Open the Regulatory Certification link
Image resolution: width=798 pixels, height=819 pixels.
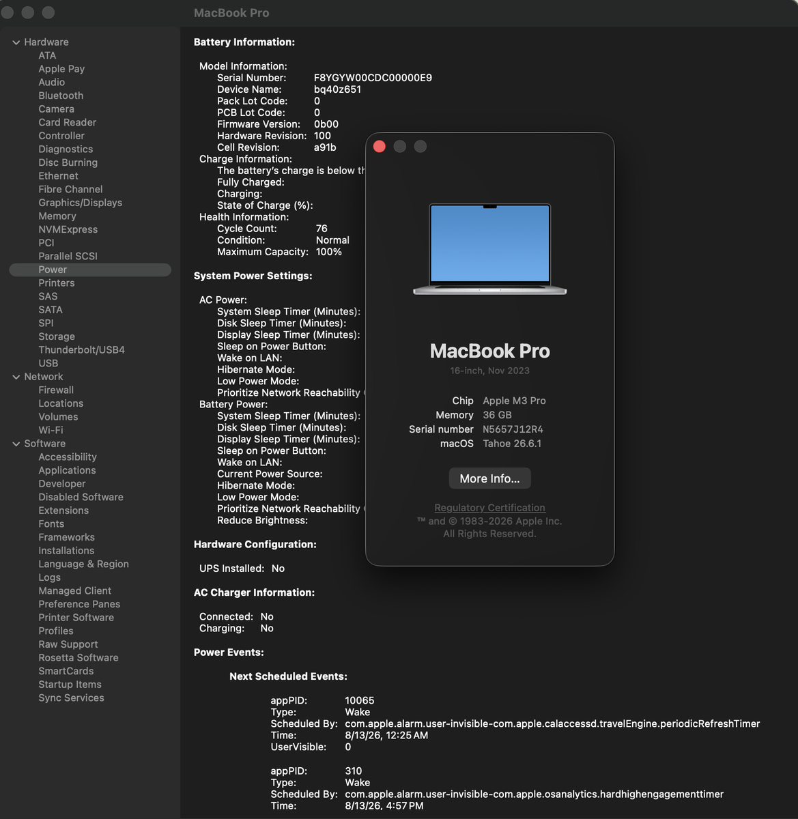pos(489,508)
